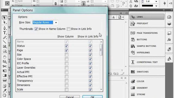Click OK in Panel Options
The image size is (174, 98).
92,97
